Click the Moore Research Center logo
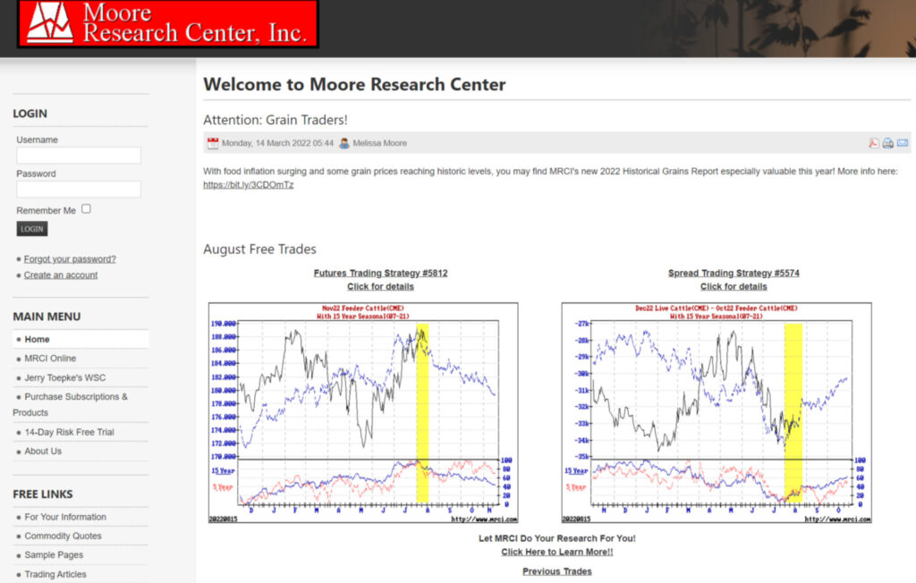 [165, 25]
